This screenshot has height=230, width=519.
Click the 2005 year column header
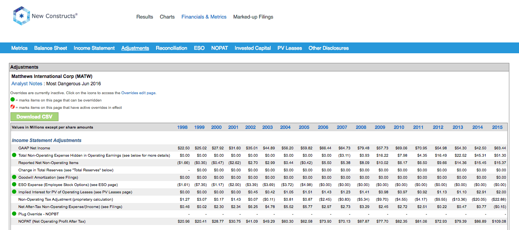304,127
